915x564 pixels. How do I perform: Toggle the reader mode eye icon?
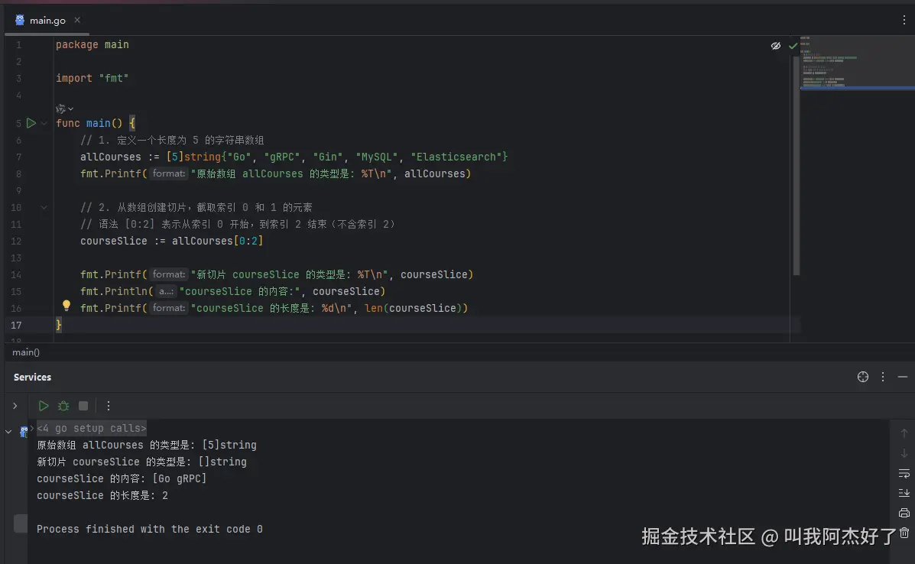tap(776, 46)
